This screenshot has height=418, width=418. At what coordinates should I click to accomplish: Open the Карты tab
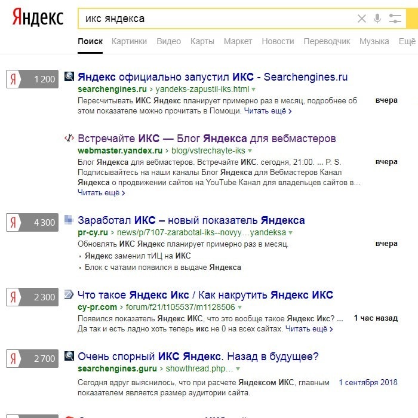[202, 41]
